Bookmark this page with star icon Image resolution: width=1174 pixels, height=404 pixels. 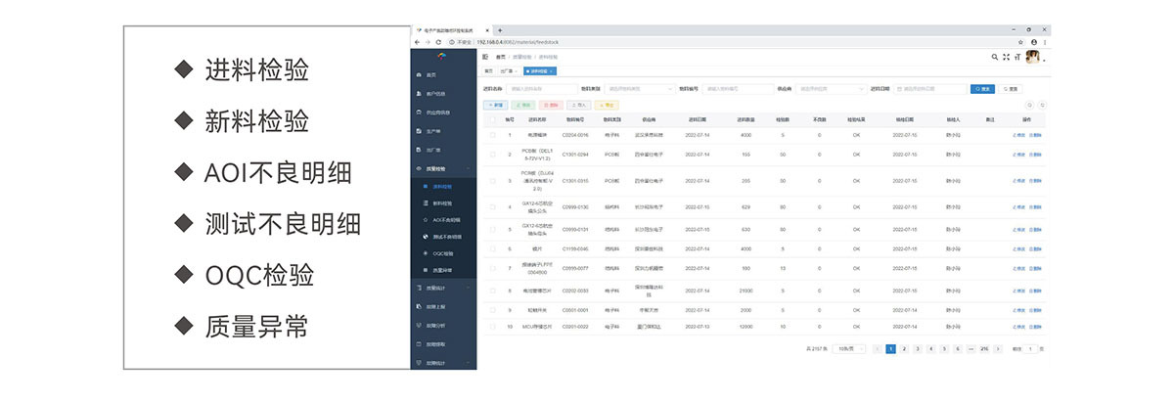(1022, 42)
